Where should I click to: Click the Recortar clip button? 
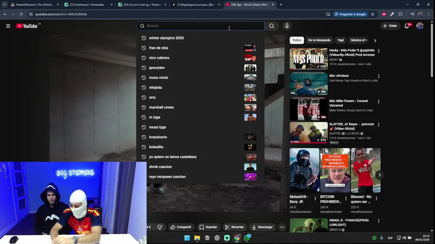click(234, 227)
